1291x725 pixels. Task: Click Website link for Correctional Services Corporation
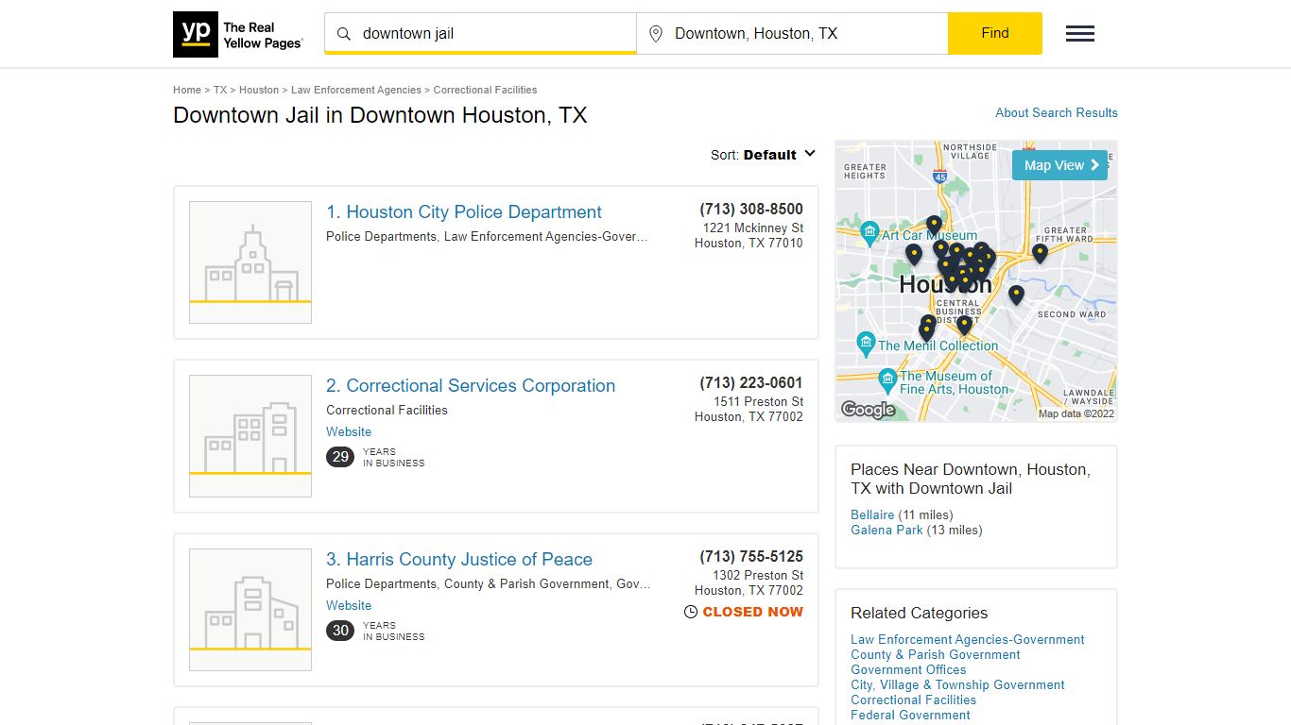click(349, 431)
